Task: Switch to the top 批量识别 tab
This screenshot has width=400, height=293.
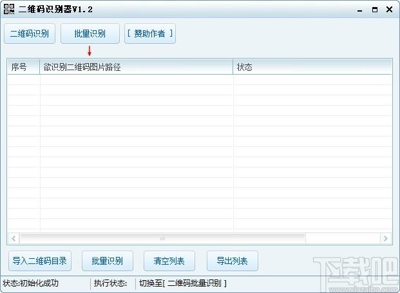Action: (x=90, y=33)
